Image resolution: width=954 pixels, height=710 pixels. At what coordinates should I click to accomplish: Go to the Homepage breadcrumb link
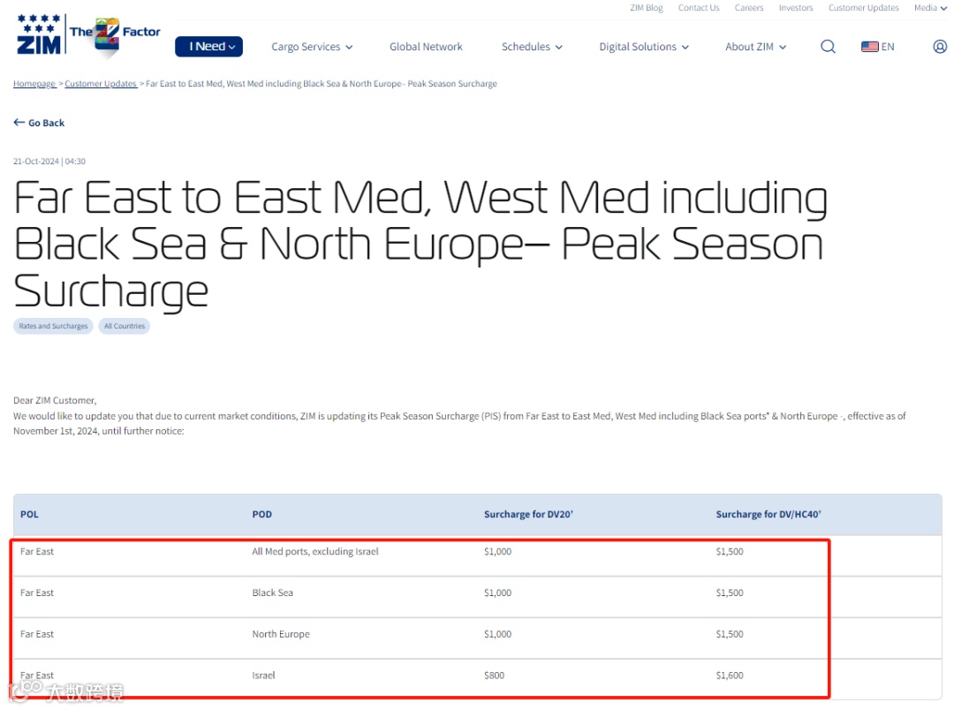click(x=34, y=84)
